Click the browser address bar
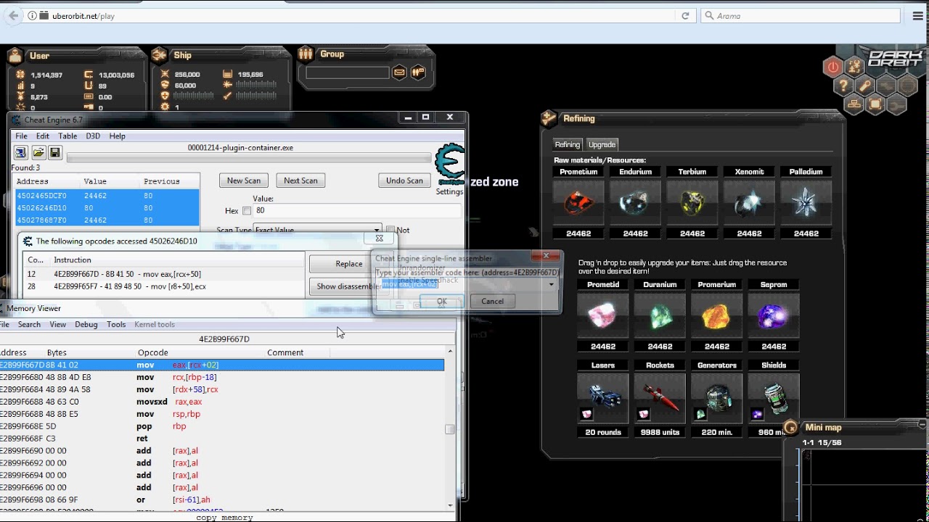 pyautogui.click(x=356, y=15)
